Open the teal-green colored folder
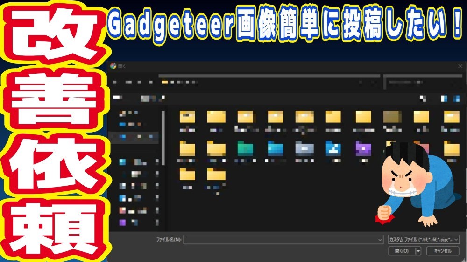Image resolution: width=467 pixels, height=262 pixels. (245, 148)
